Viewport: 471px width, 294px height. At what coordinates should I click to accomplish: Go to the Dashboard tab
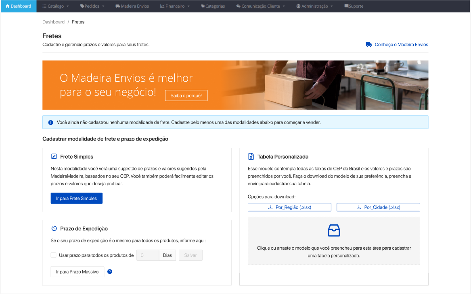pos(18,6)
